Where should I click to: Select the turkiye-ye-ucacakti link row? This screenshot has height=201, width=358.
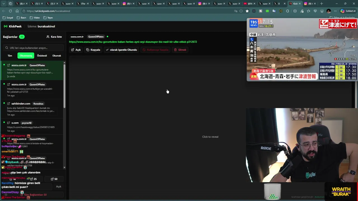tap(32, 90)
